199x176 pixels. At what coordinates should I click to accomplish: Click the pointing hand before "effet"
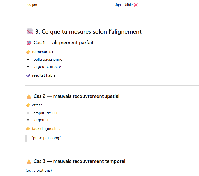point(28,105)
